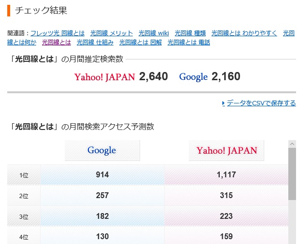Click the table's vertical scrollbar thumb

tap(292, 174)
